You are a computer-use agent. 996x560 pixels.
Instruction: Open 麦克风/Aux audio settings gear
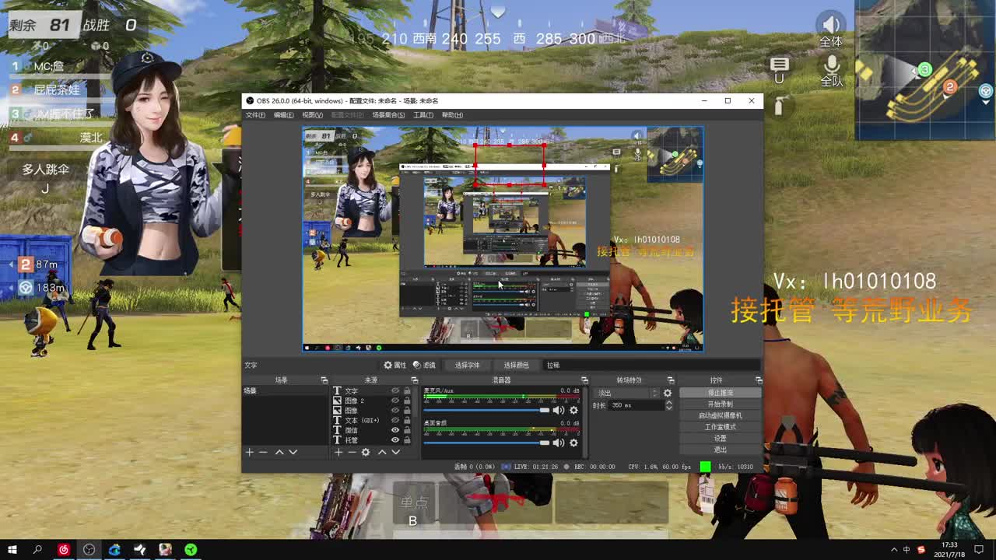click(573, 410)
